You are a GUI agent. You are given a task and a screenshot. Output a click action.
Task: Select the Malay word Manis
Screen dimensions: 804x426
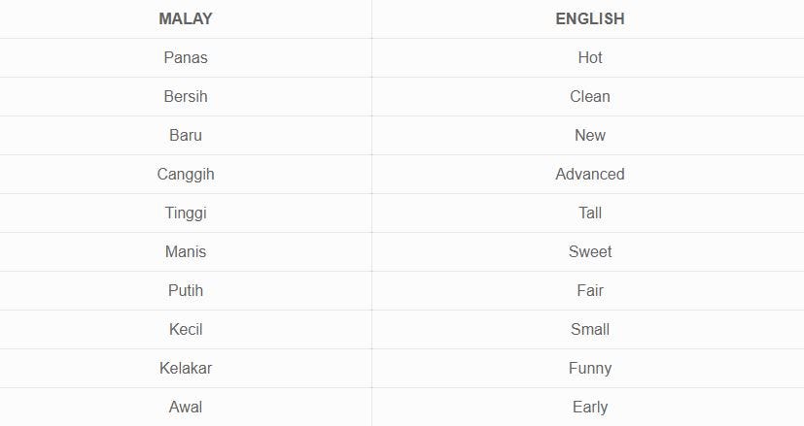point(186,251)
